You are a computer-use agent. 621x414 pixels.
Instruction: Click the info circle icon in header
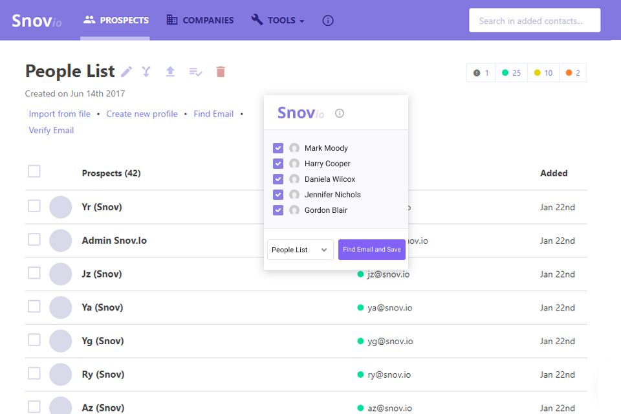pos(328,20)
